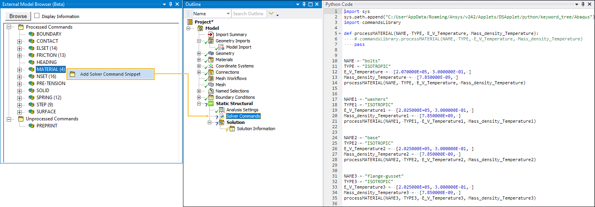Click the Browse button
Viewport: 595px width, 207px height.
(x=18, y=16)
